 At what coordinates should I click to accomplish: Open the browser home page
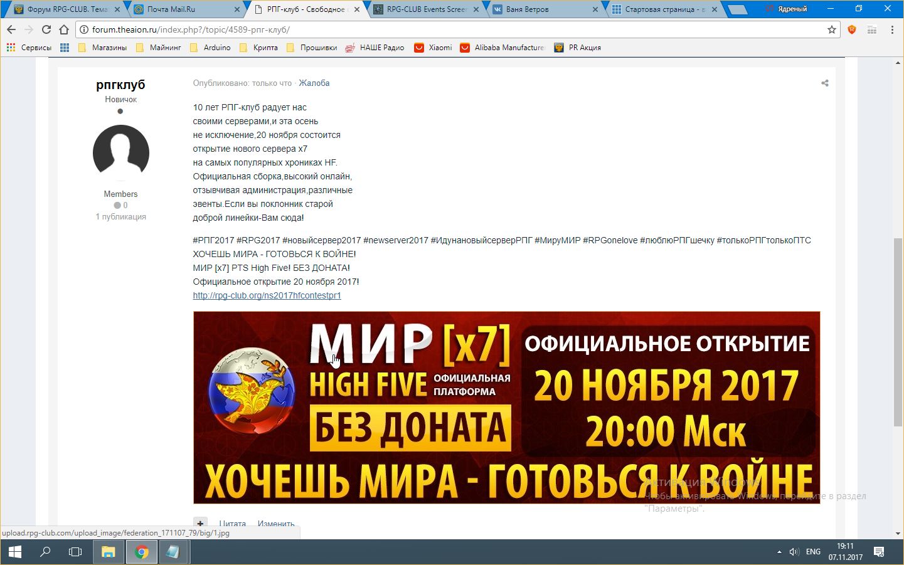[64, 29]
